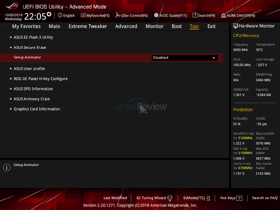The width and height of the screenshot is (280, 210).
Task: Click the globe language icon
Action: pos(60,15)
